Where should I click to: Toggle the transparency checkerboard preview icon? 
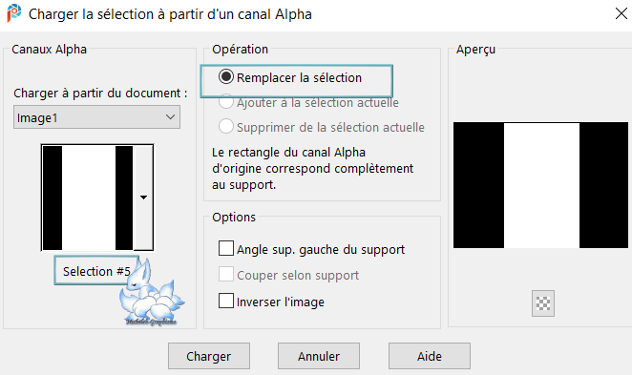coord(543,302)
